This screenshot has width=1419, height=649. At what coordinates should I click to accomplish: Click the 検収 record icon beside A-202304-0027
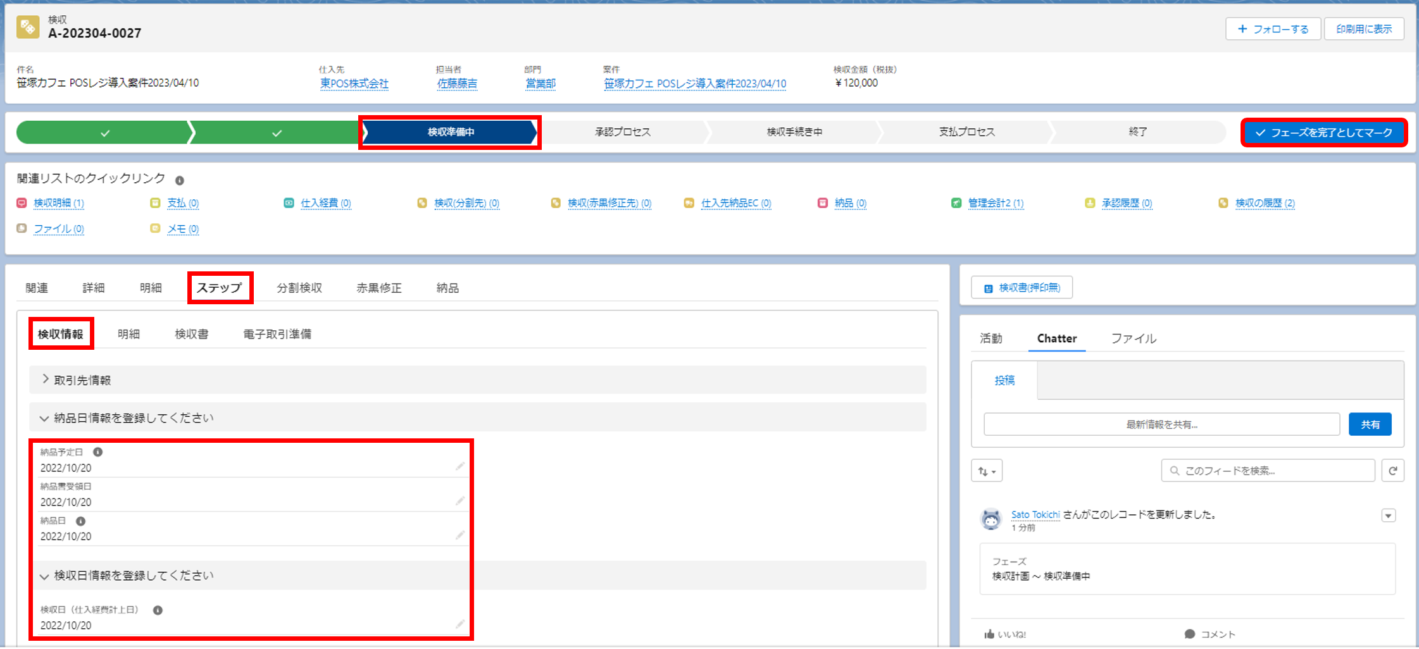28,27
